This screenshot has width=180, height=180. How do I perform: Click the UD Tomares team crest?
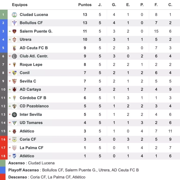(14, 123)
